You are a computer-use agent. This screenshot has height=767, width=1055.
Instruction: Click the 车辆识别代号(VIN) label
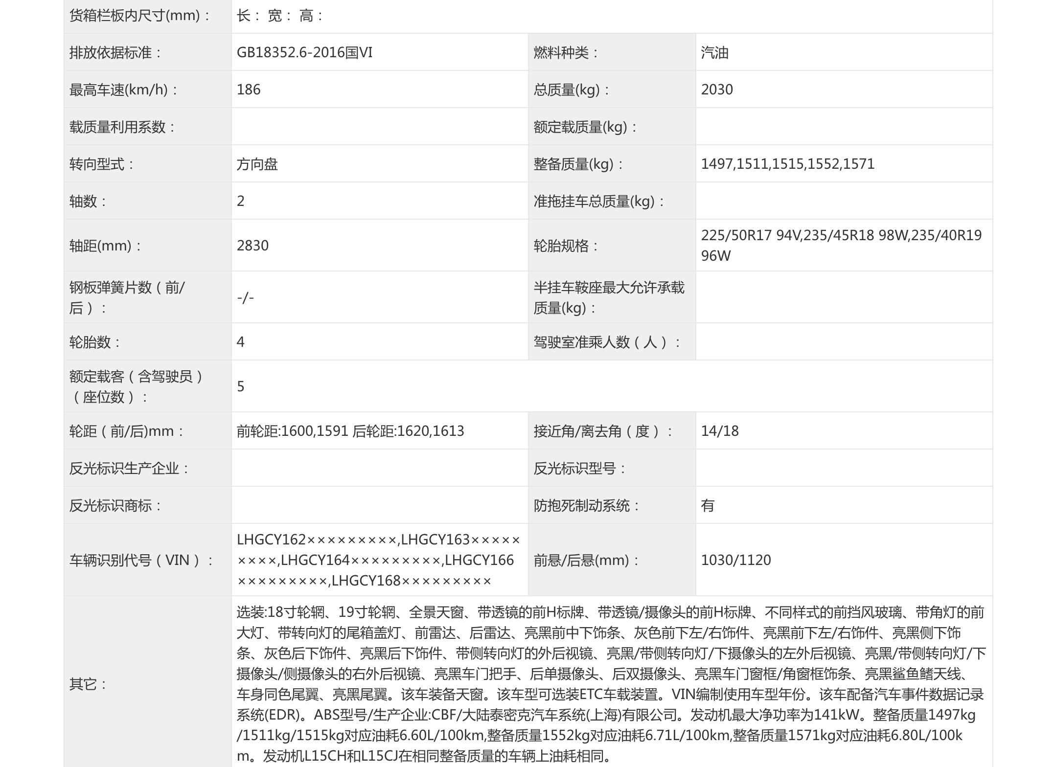tap(141, 560)
